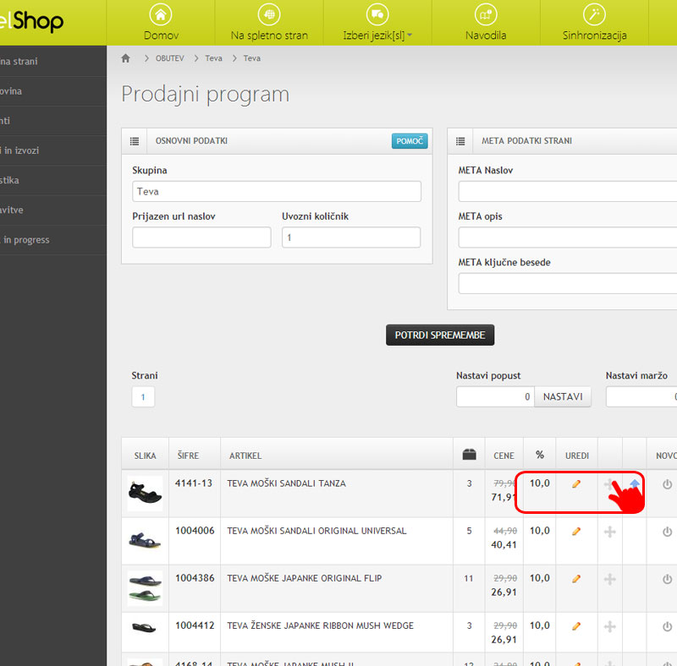Image resolution: width=677 pixels, height=666 pixels.
Task: Open the 'na strani' sidebar item
Action: [x=53, y=61]
